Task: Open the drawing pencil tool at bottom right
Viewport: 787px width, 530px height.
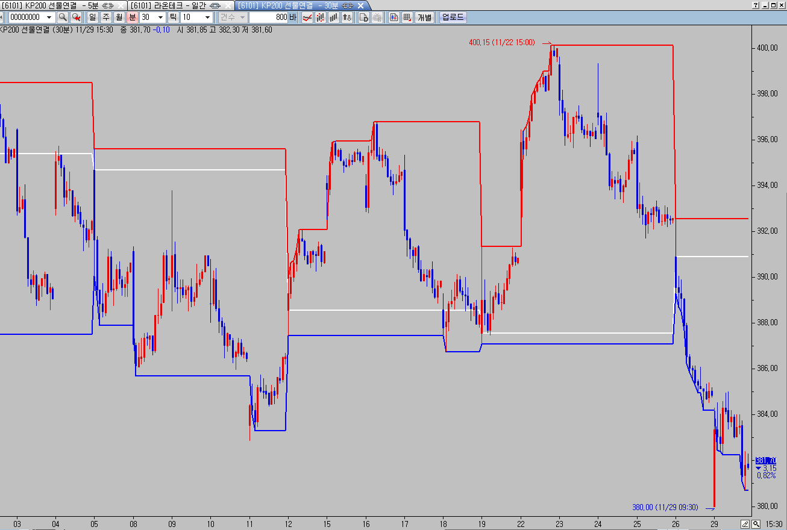Action: click(745, 523)
